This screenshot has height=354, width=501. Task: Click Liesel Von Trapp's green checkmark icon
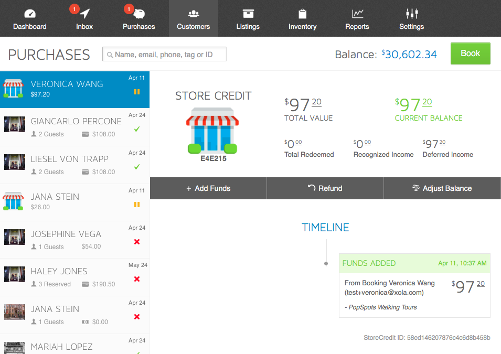point(137,167)
